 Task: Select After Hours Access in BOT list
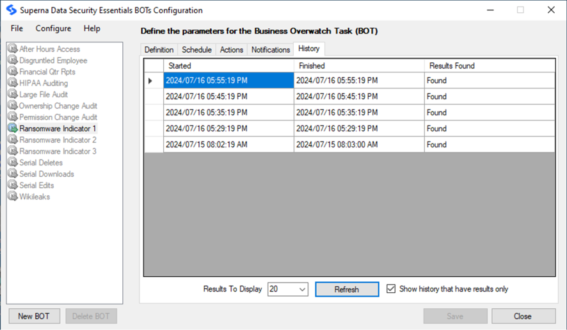point(49,49)
